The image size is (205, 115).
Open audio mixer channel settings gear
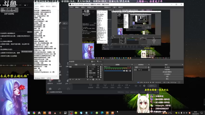tap(130, 71)
